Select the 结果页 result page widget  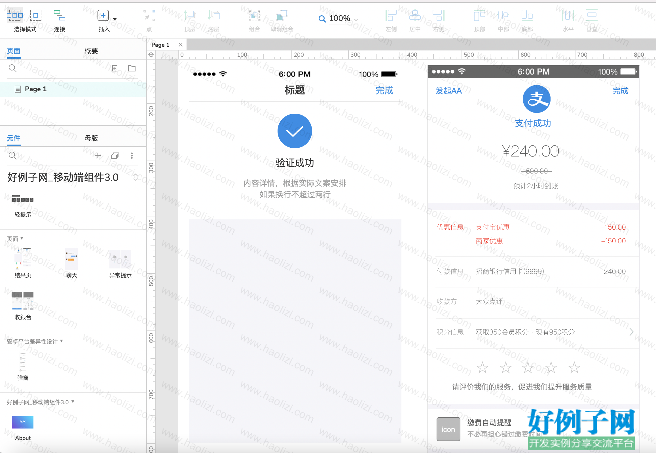23,263
